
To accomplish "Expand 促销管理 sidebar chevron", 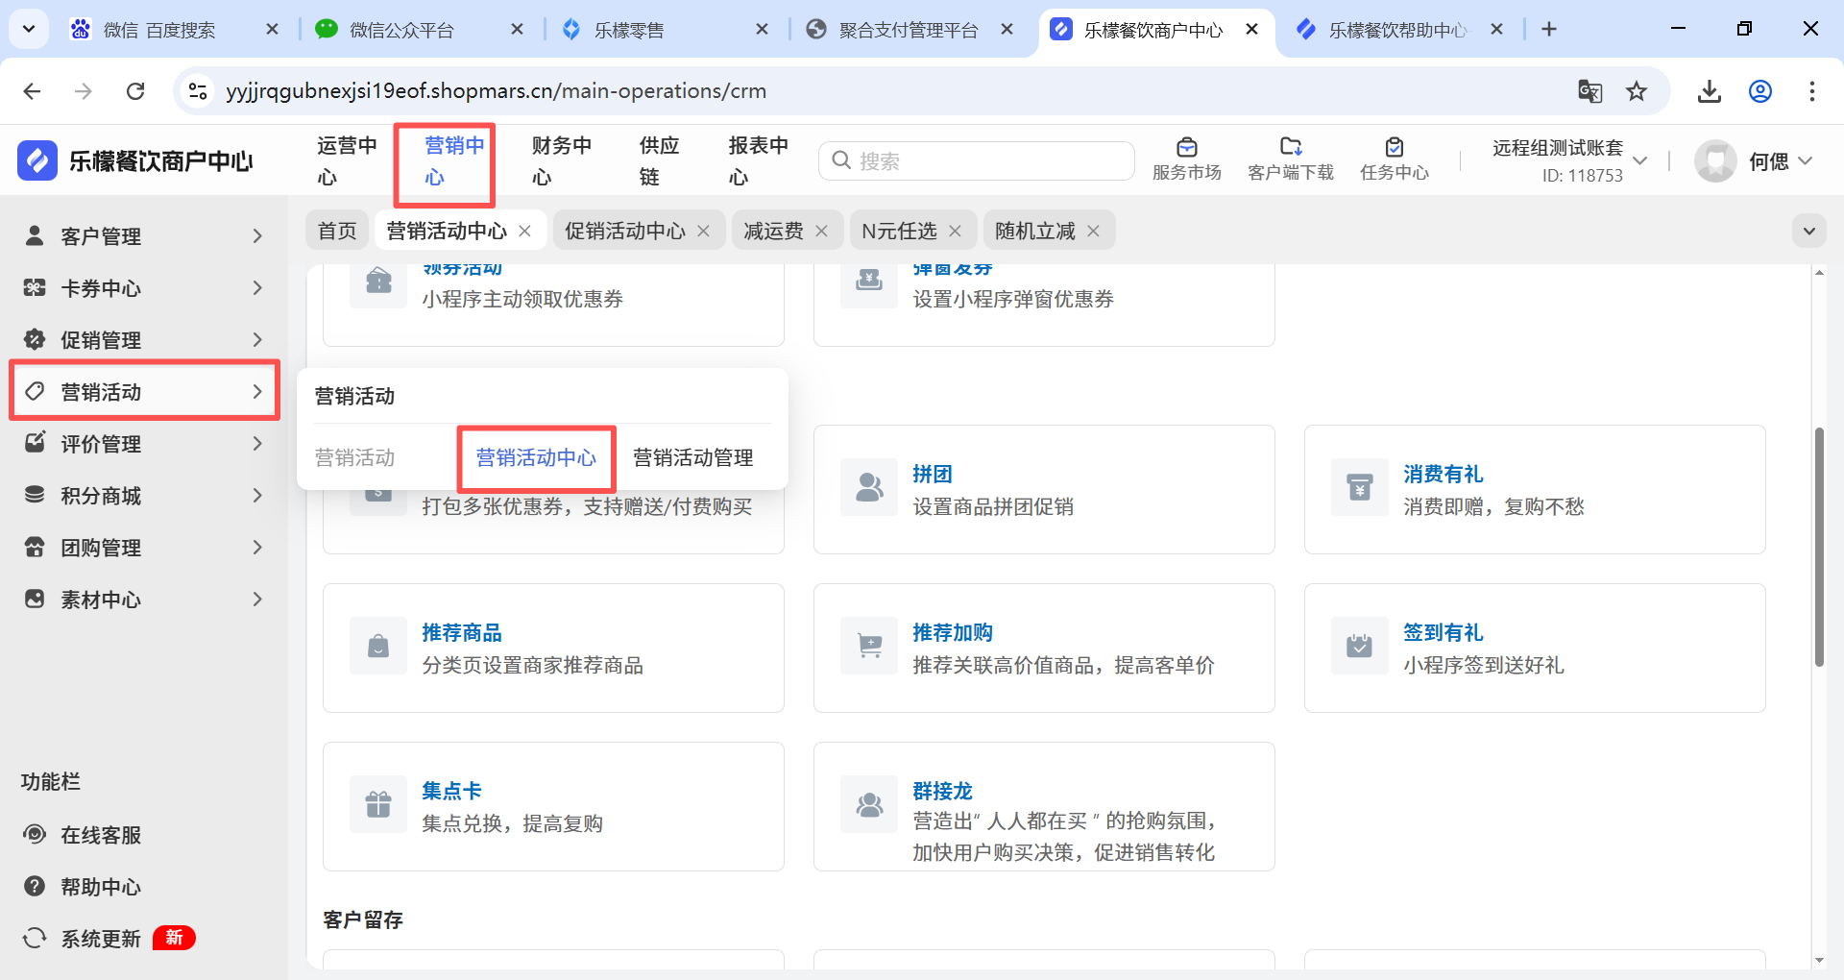I will coord(257,339).
